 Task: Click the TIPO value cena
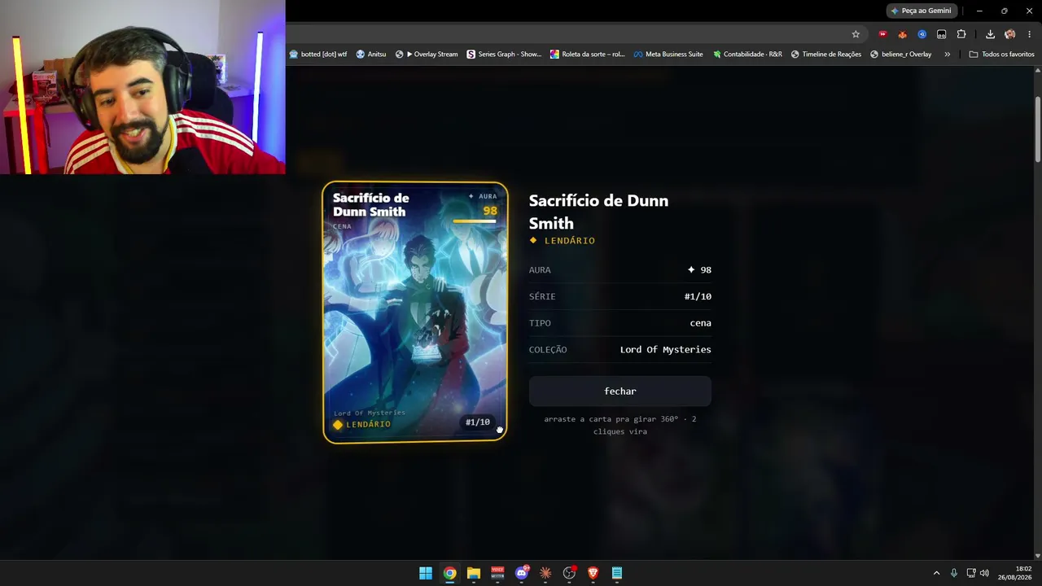pyautogui.click(x=701, y=323)
